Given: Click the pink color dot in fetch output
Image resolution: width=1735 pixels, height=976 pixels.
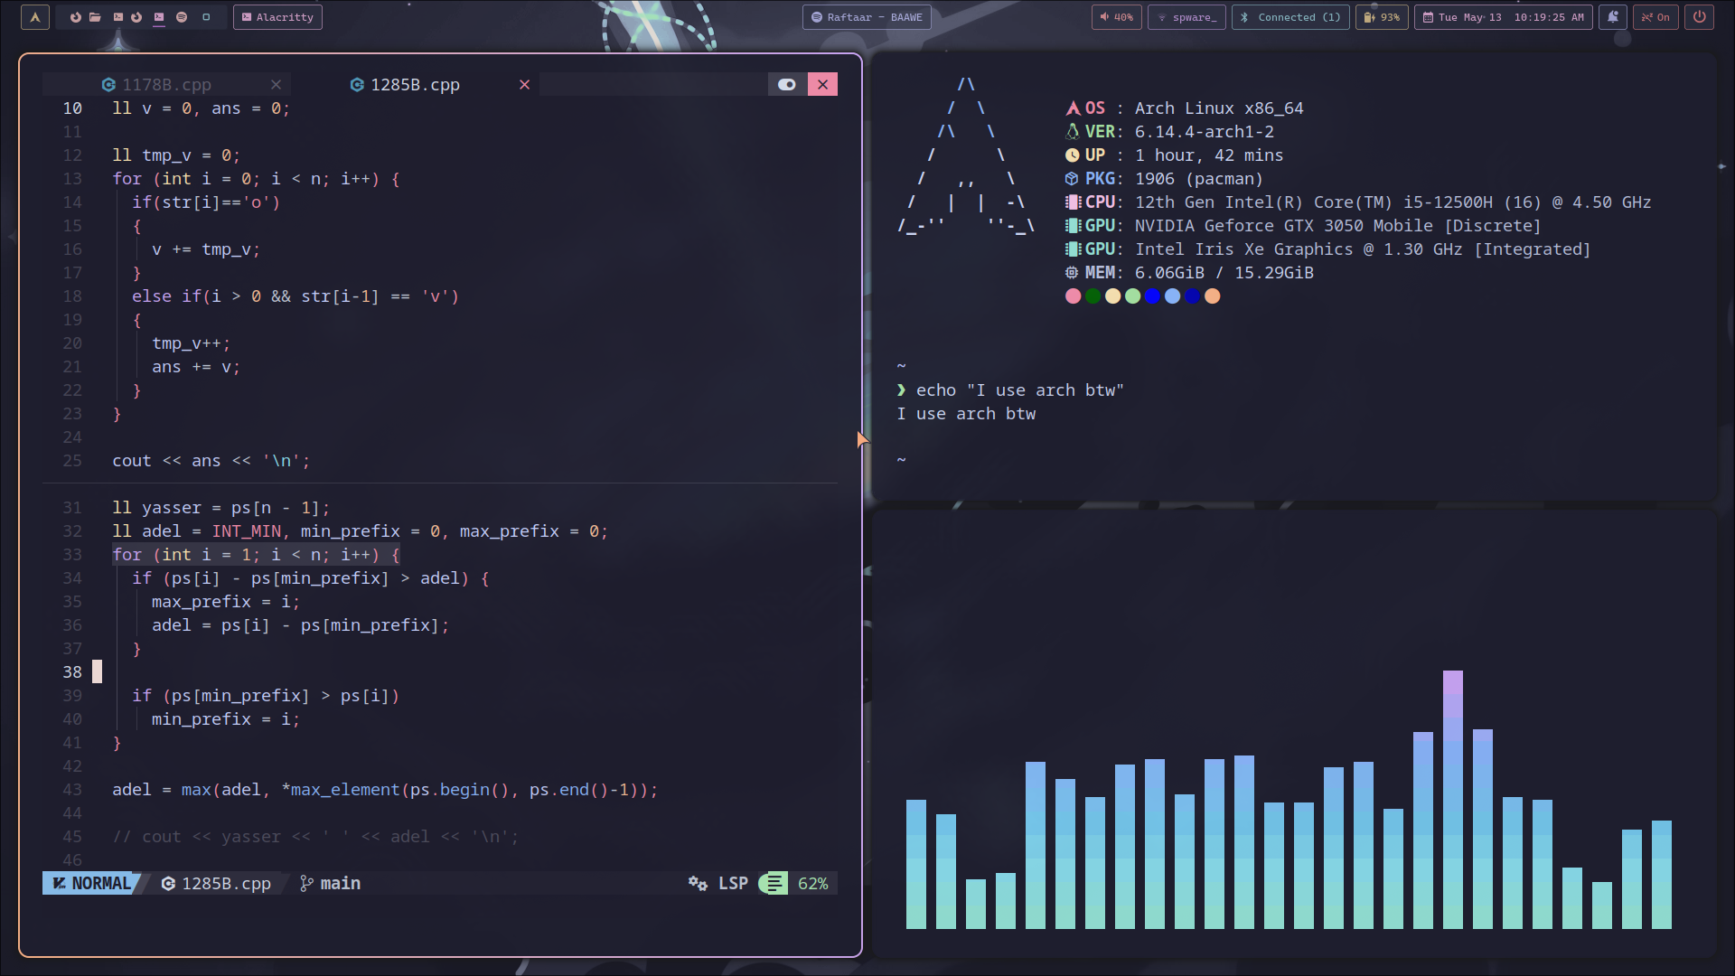Looking at the screenshot, I should click(1073, 296).
